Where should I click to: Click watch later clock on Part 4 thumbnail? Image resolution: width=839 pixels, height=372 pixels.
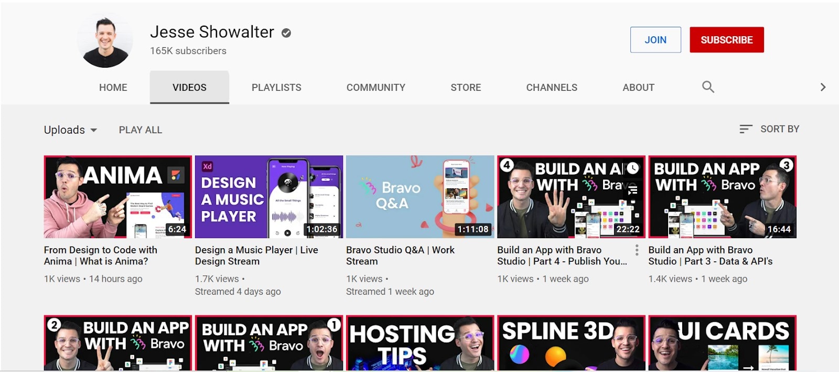(x=633, y=168)
